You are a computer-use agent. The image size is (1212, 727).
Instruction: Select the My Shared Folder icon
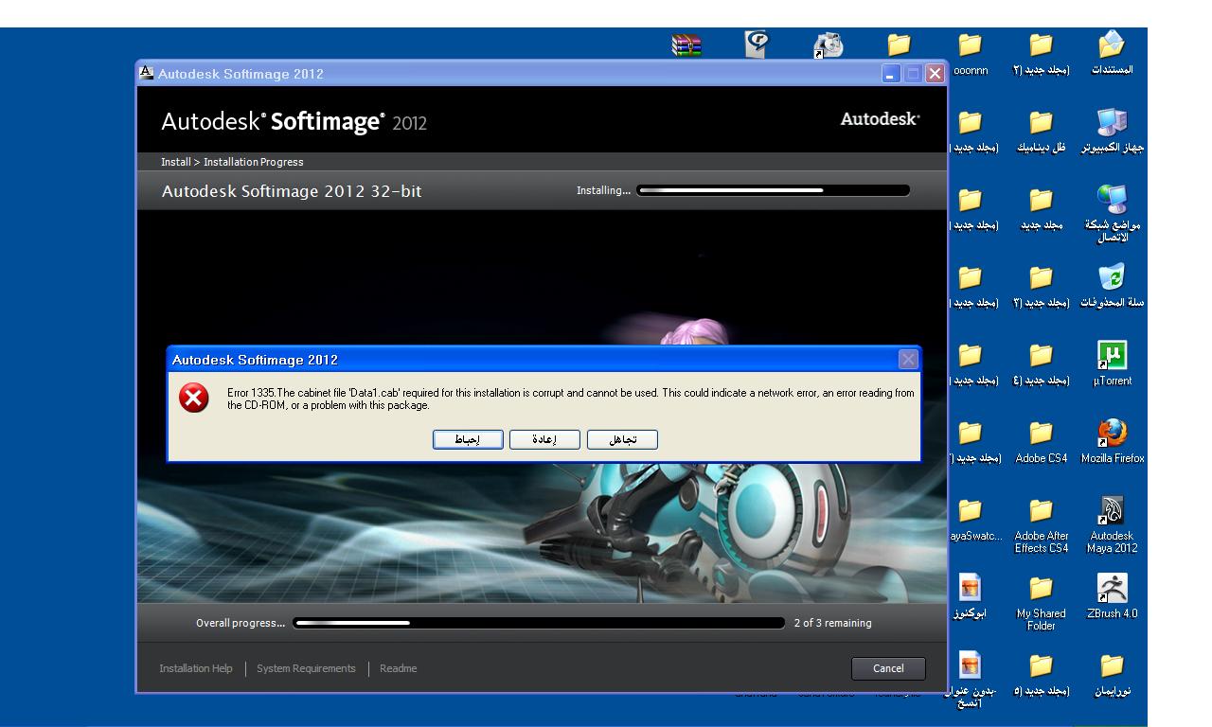pos(1041,603)
